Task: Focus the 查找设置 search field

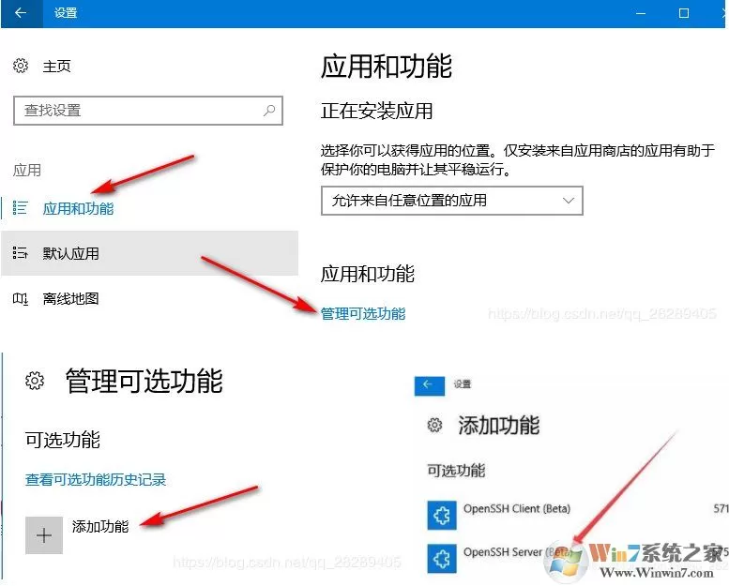Action: [x=148, y=111]
